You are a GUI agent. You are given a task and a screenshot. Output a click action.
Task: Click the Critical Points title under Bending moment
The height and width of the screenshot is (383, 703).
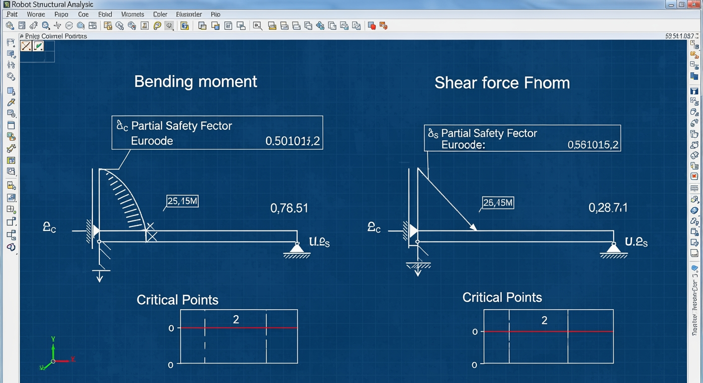(x=178, y=300)
